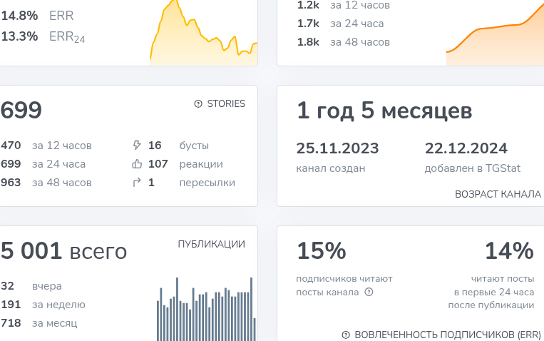The width and height of the screenshot is (544, 341).
Task: Click the yellow ERR trend chart
Action: pos(204,33)
